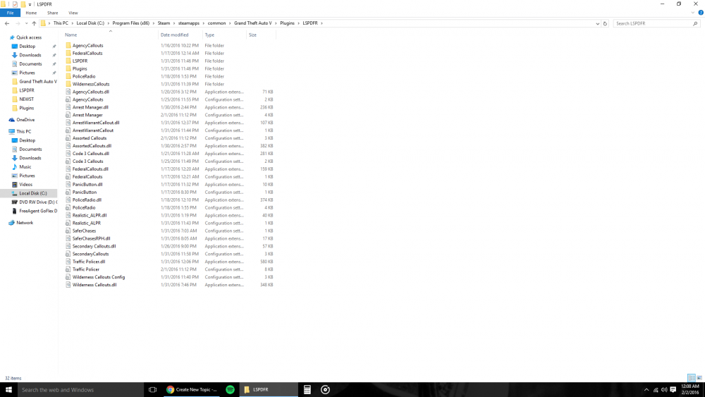Image resolution: width=705 pixels, height=397 pixels.
Task: Open the address bar history dropdown
Action: coord(598,23)
